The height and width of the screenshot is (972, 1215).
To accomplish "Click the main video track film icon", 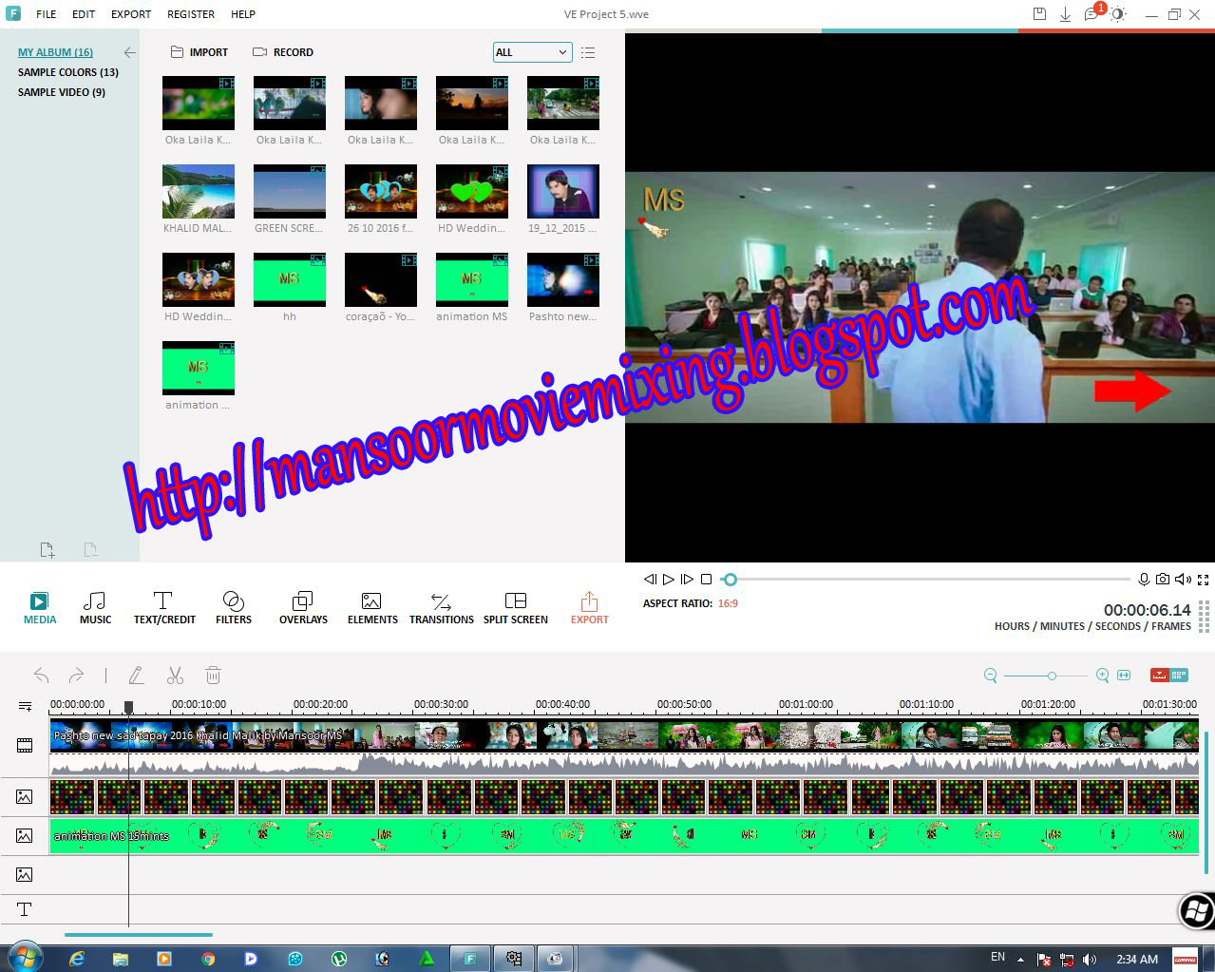I will pos(25,746).
